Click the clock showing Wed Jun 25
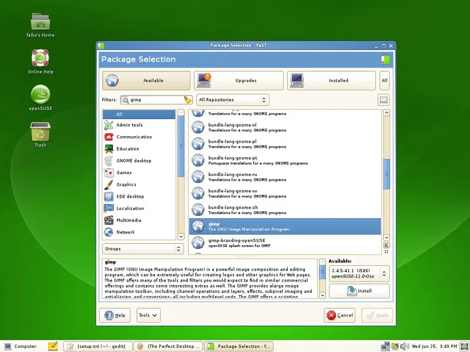 click(x=434, y=346)
